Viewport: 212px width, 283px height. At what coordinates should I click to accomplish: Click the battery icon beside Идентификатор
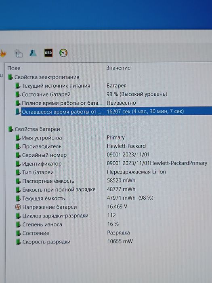point(18,164)
